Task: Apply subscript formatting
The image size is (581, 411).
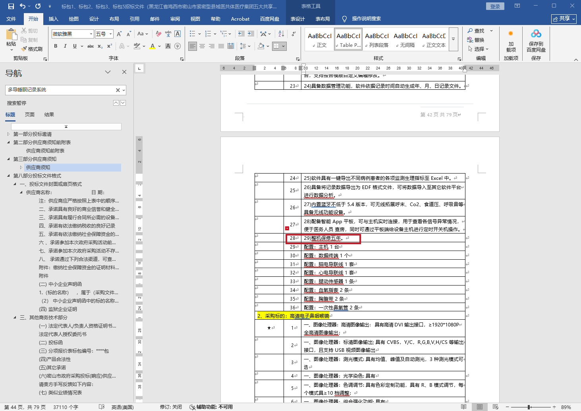Action: click(100, 46)
